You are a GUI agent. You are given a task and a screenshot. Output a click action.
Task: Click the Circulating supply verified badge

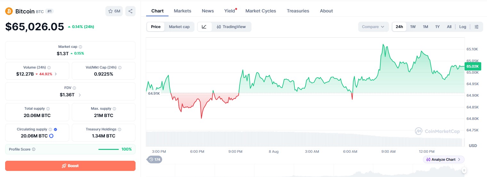tap(55, 129)
